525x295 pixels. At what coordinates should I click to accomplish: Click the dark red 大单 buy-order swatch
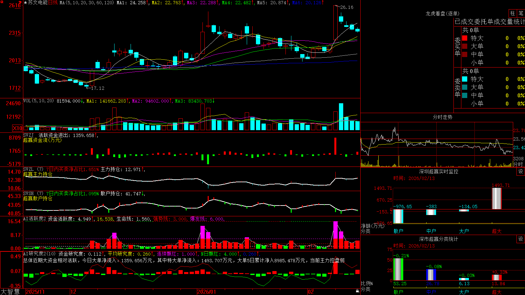465,46
